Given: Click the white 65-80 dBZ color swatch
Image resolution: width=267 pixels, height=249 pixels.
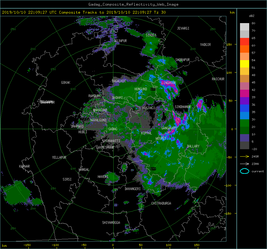Looking at the screenshot, I should pos(244,30).
